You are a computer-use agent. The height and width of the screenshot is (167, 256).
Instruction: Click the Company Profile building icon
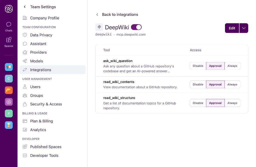(x=25, y=18)
